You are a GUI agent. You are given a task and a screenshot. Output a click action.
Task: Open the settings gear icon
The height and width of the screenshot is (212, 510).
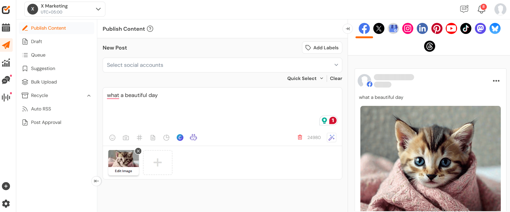pyautogui.click(x=6, y=204)
